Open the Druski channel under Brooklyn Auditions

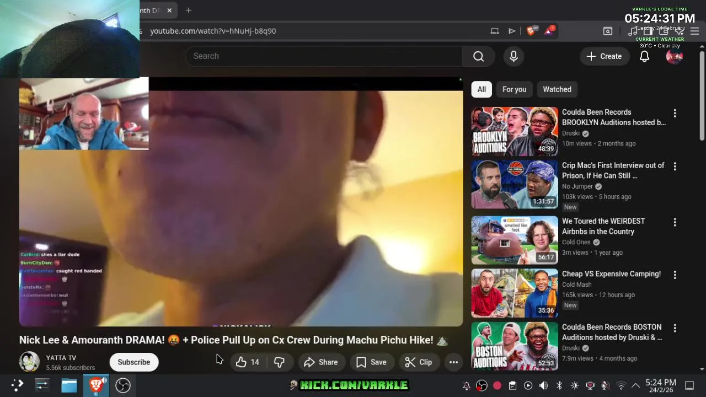coord(571,133)
